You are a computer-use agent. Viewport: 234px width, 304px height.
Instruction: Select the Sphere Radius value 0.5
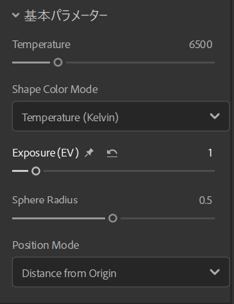tap(205, 200)
